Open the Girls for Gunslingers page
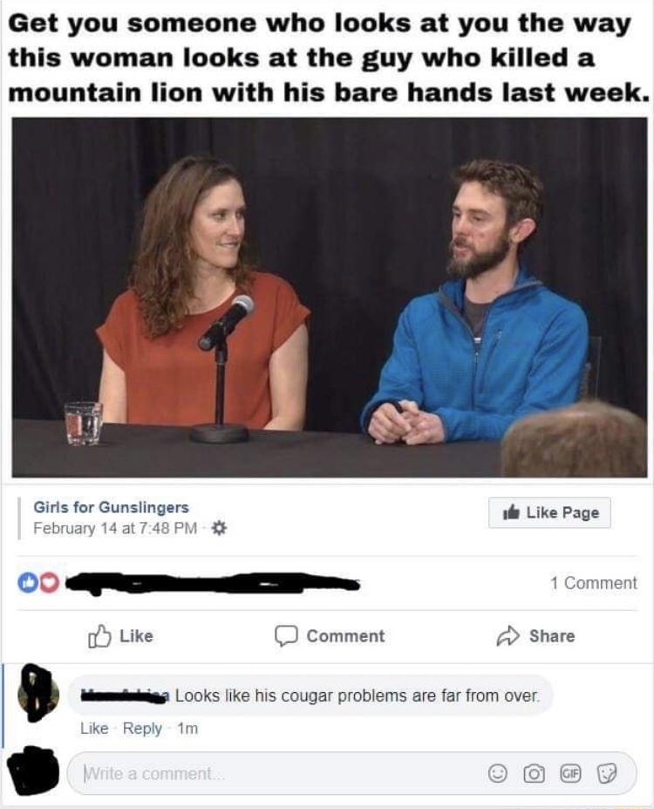This screenshot has width=654, height=809. 112,507
